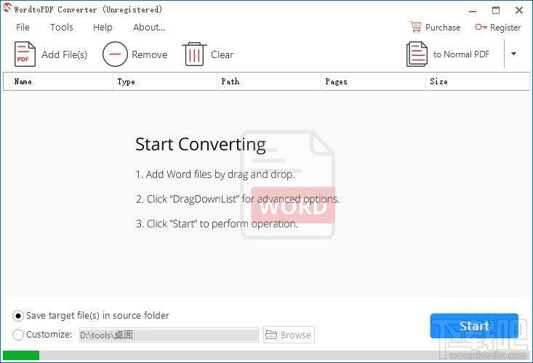Click the Clear trash can icon
The height and width of the screenshot is (363, 533).
pyautogui.click(x=194, y=54)
